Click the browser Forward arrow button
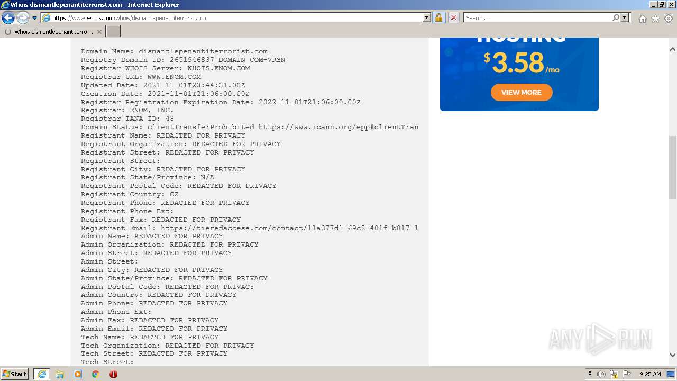This screenshot has height=381, width=677. coord(23,18)
